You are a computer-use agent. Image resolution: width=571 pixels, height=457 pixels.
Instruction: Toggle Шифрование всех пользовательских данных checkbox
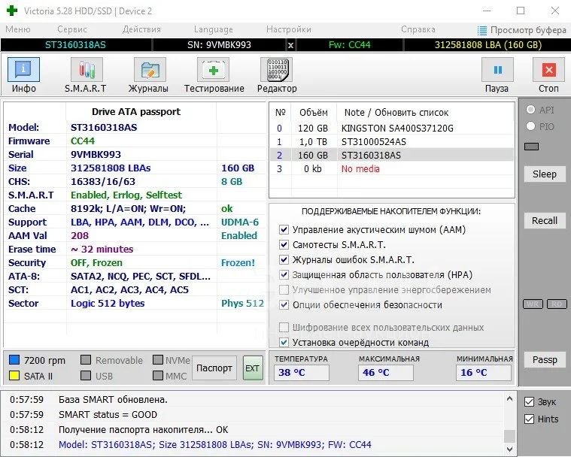click(x=284, y=327)
